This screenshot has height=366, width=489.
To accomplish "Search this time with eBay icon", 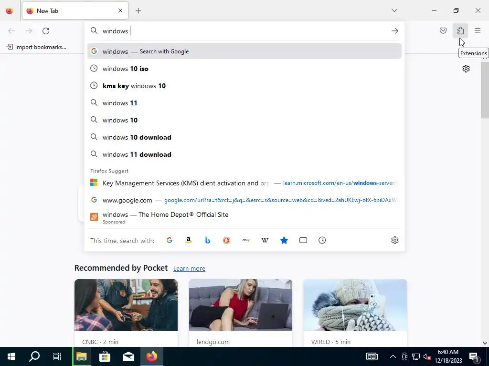I will click(x=246, y=240).
